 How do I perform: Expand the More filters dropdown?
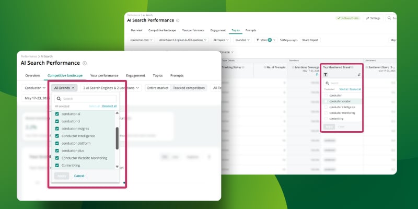click(x=266, y=40)
